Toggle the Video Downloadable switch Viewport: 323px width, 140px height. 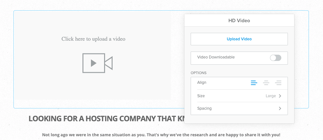point(275,58)
